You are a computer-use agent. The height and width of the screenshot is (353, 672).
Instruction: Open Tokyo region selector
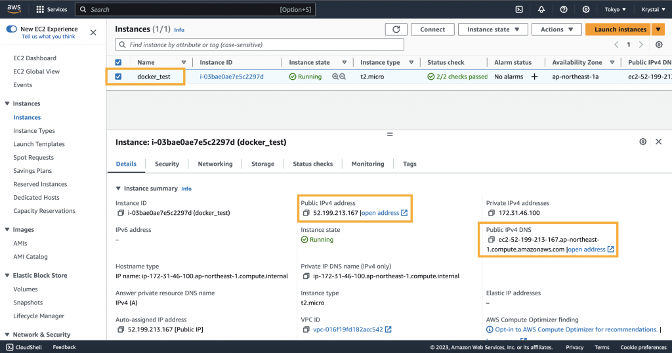(x=615, y=9)
